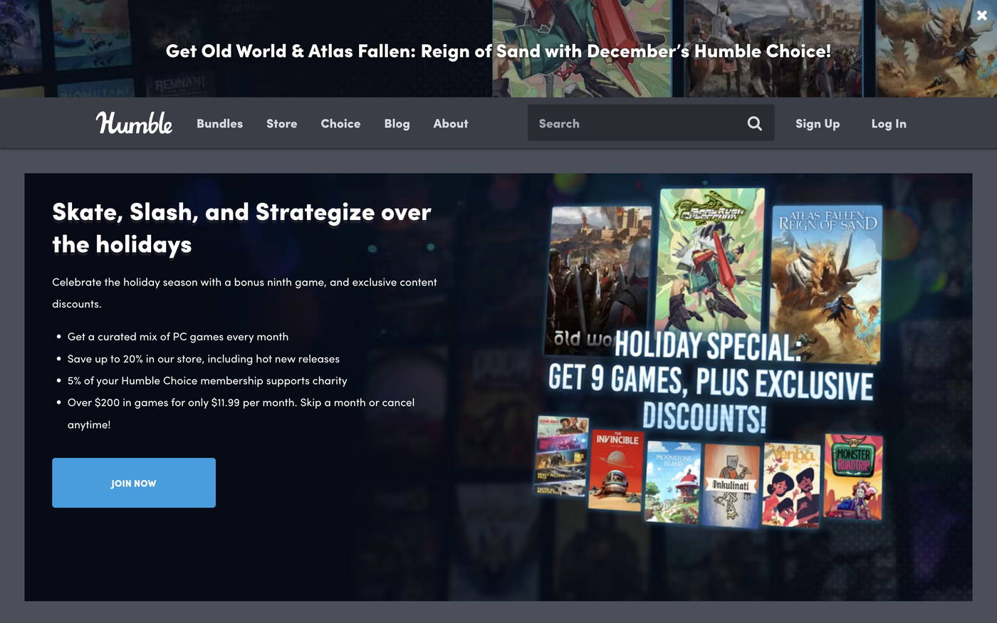The image size is (997, 623).
Task: Click the Humble logo
Action: [134, 122]
